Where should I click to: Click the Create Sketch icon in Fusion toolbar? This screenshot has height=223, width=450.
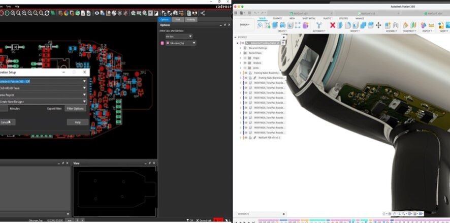point(268,25)
